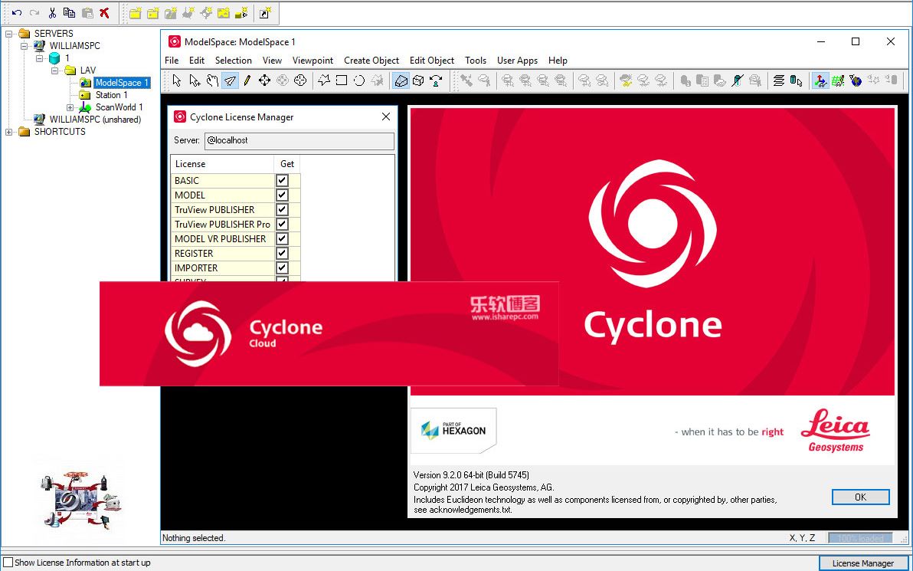This screenshot has height=571, width=913.
Task: Expand the ScanWorld 1 node
Action: [70, 107]
